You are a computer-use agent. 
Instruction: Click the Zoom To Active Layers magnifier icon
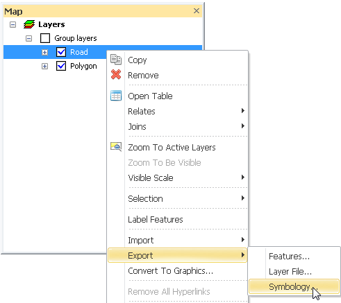pos(116,147)
